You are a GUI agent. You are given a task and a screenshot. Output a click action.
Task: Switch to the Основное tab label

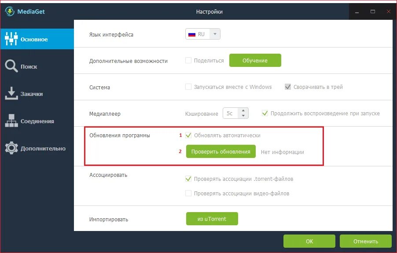(x=34, y=40)
